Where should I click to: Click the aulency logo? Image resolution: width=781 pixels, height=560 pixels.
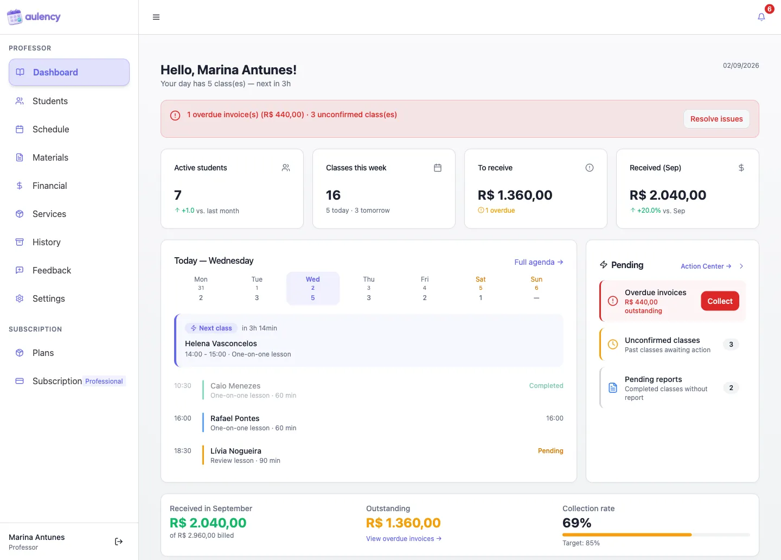tap(34, 17)
